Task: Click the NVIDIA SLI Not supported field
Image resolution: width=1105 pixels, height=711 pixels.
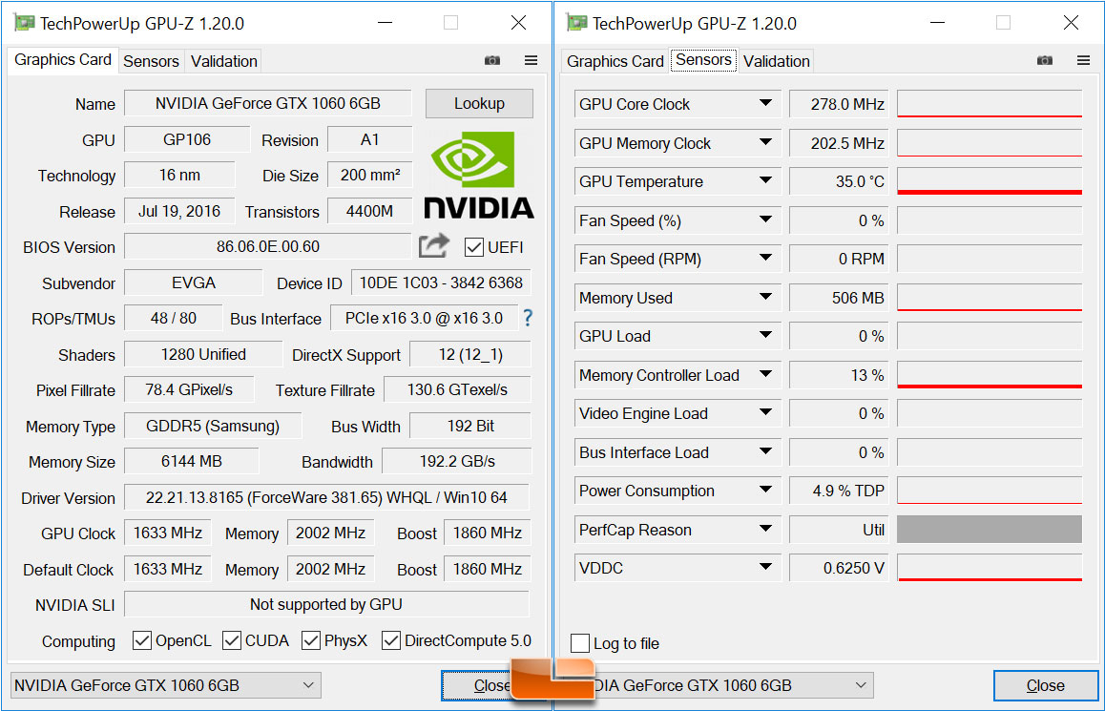Action: (326, 605)
